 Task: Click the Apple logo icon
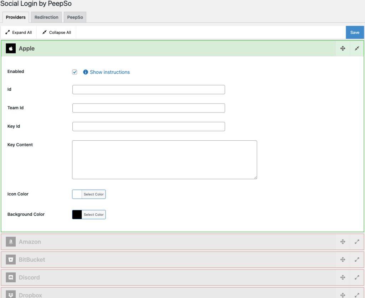(11, 48)
